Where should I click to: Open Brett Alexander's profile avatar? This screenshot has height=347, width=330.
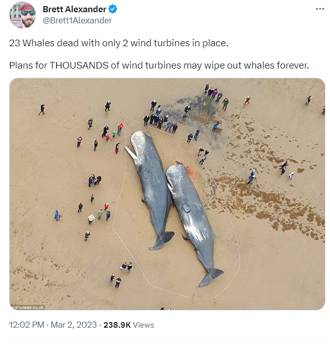tap(22, 15)
